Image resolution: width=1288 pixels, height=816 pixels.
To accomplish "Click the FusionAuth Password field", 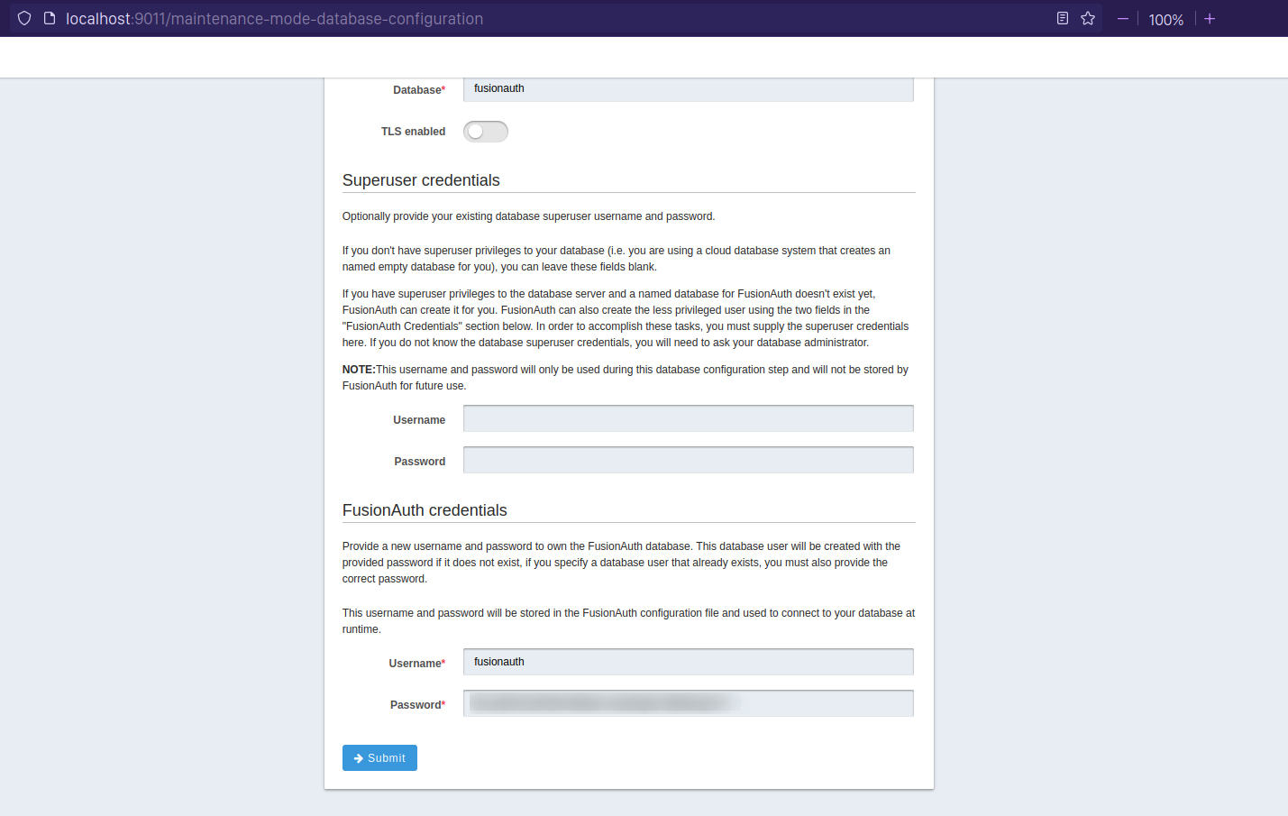I will coord(689,703).
